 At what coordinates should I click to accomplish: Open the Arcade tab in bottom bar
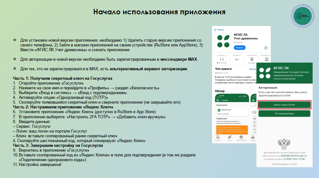[x=253, y=138]
